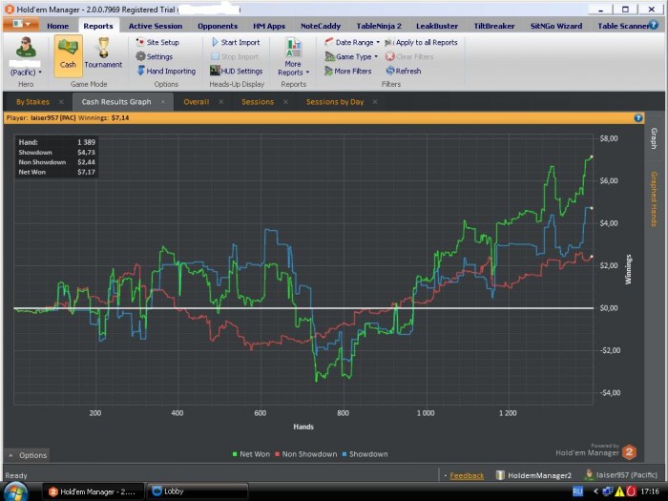Expand the Options panel at bottom left
The image size is (668, 501).
(x=28, y=455)
